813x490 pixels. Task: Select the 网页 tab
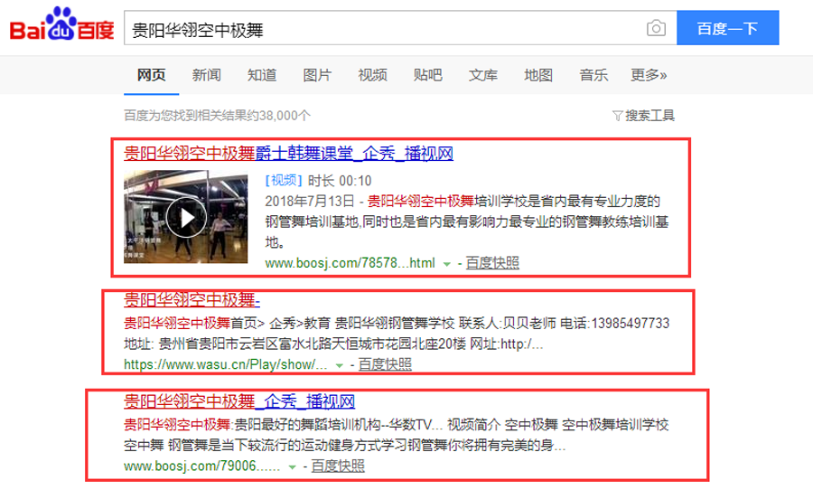tap(152, 75)
